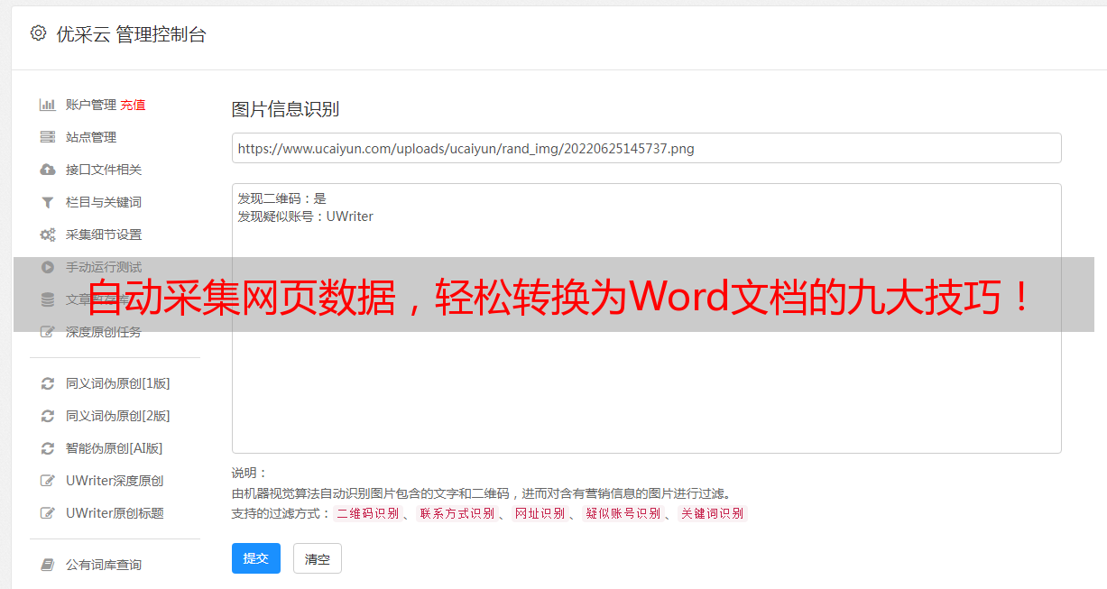Open 站点管理 menu item

point(91,137)
